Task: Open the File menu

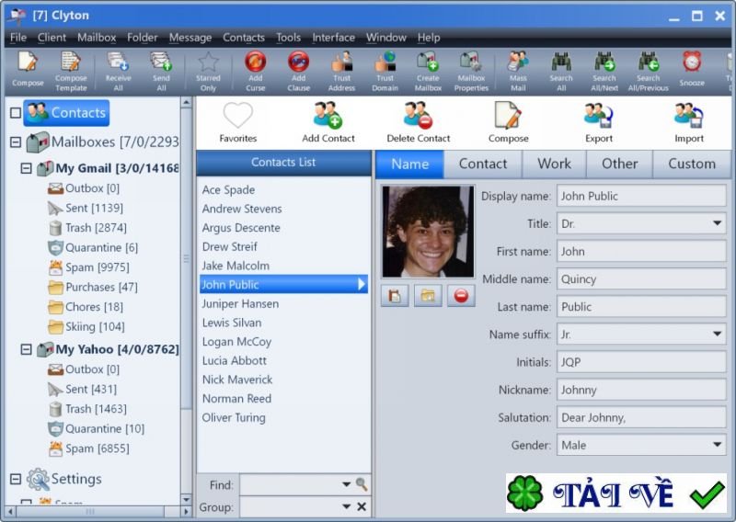Action: click(18, 38)
